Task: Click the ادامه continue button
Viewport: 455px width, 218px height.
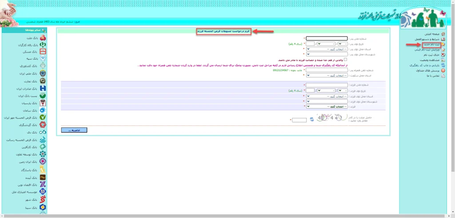Action: coord(74,130)
